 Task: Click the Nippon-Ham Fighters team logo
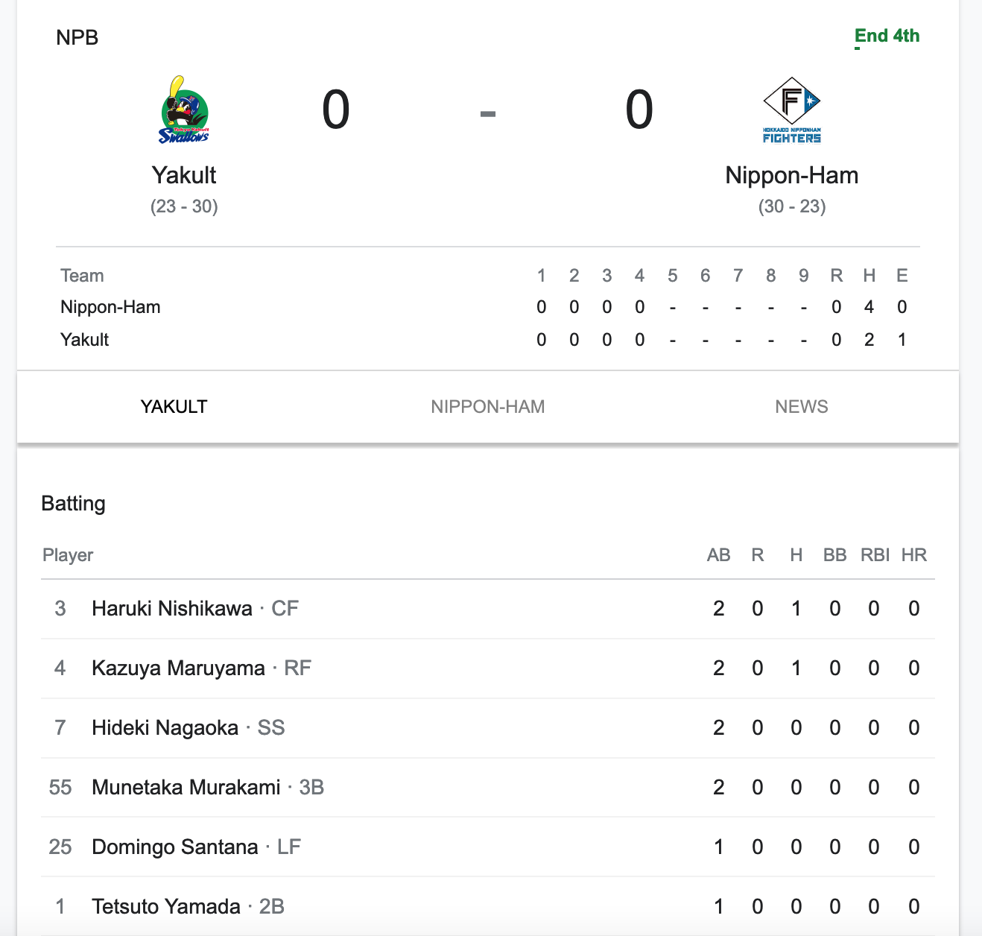coord(791,110)
